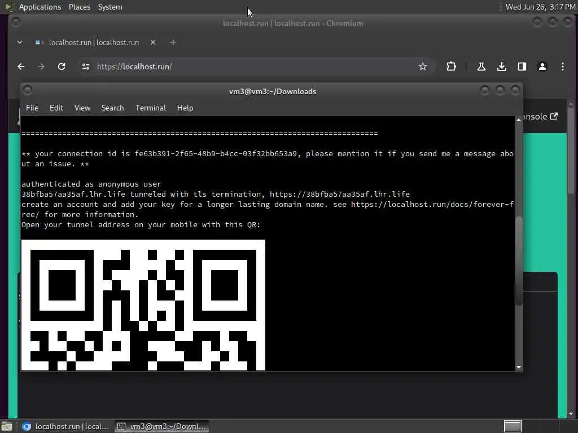Click tunnel URL https://38bfba57aa35af.lhr.life
The image size is (578, 433).
click(x=339, y=194)
